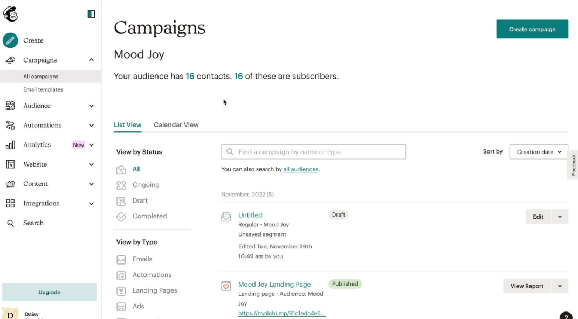This screenshot has width=578, height=319.
Task: Click the Landing Pages type icon
Action: coord(121,290)
